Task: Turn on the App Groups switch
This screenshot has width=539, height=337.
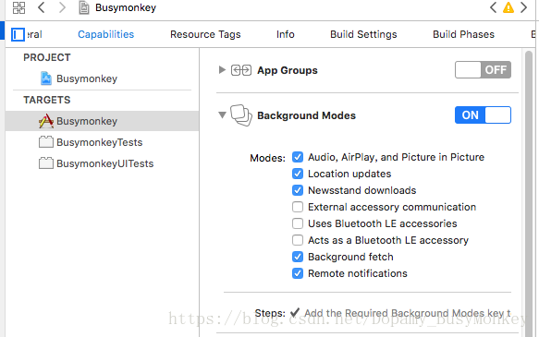Action: pyautogui.click(x=483, y=70)
